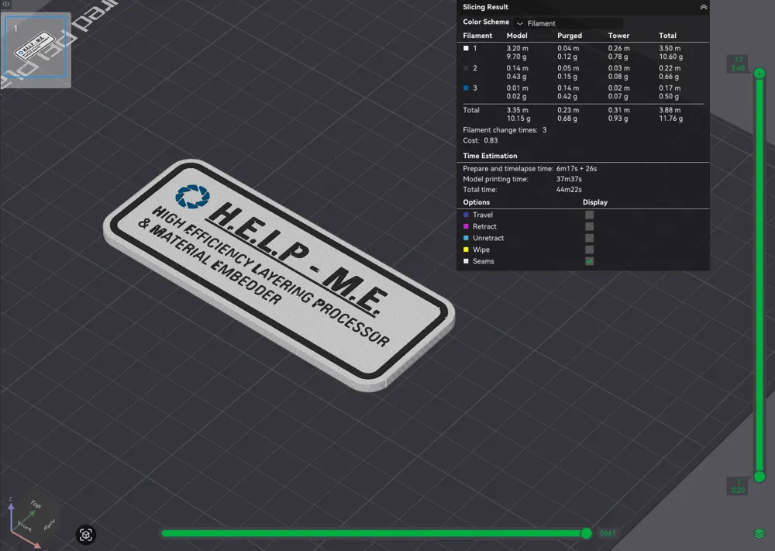
Task: Click the '37m37s' model printing time value
Action: 569,179
